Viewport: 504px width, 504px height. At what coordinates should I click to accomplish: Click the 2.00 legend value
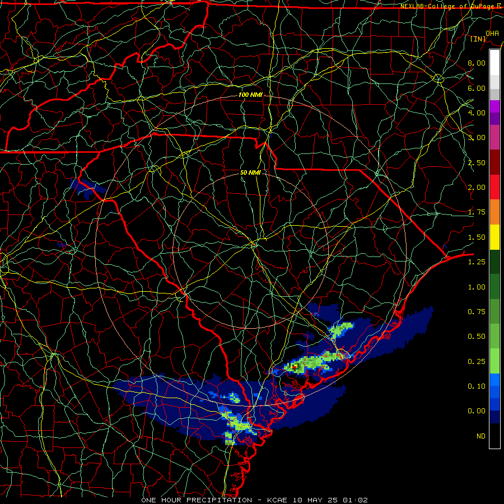[x=477, y=188]
